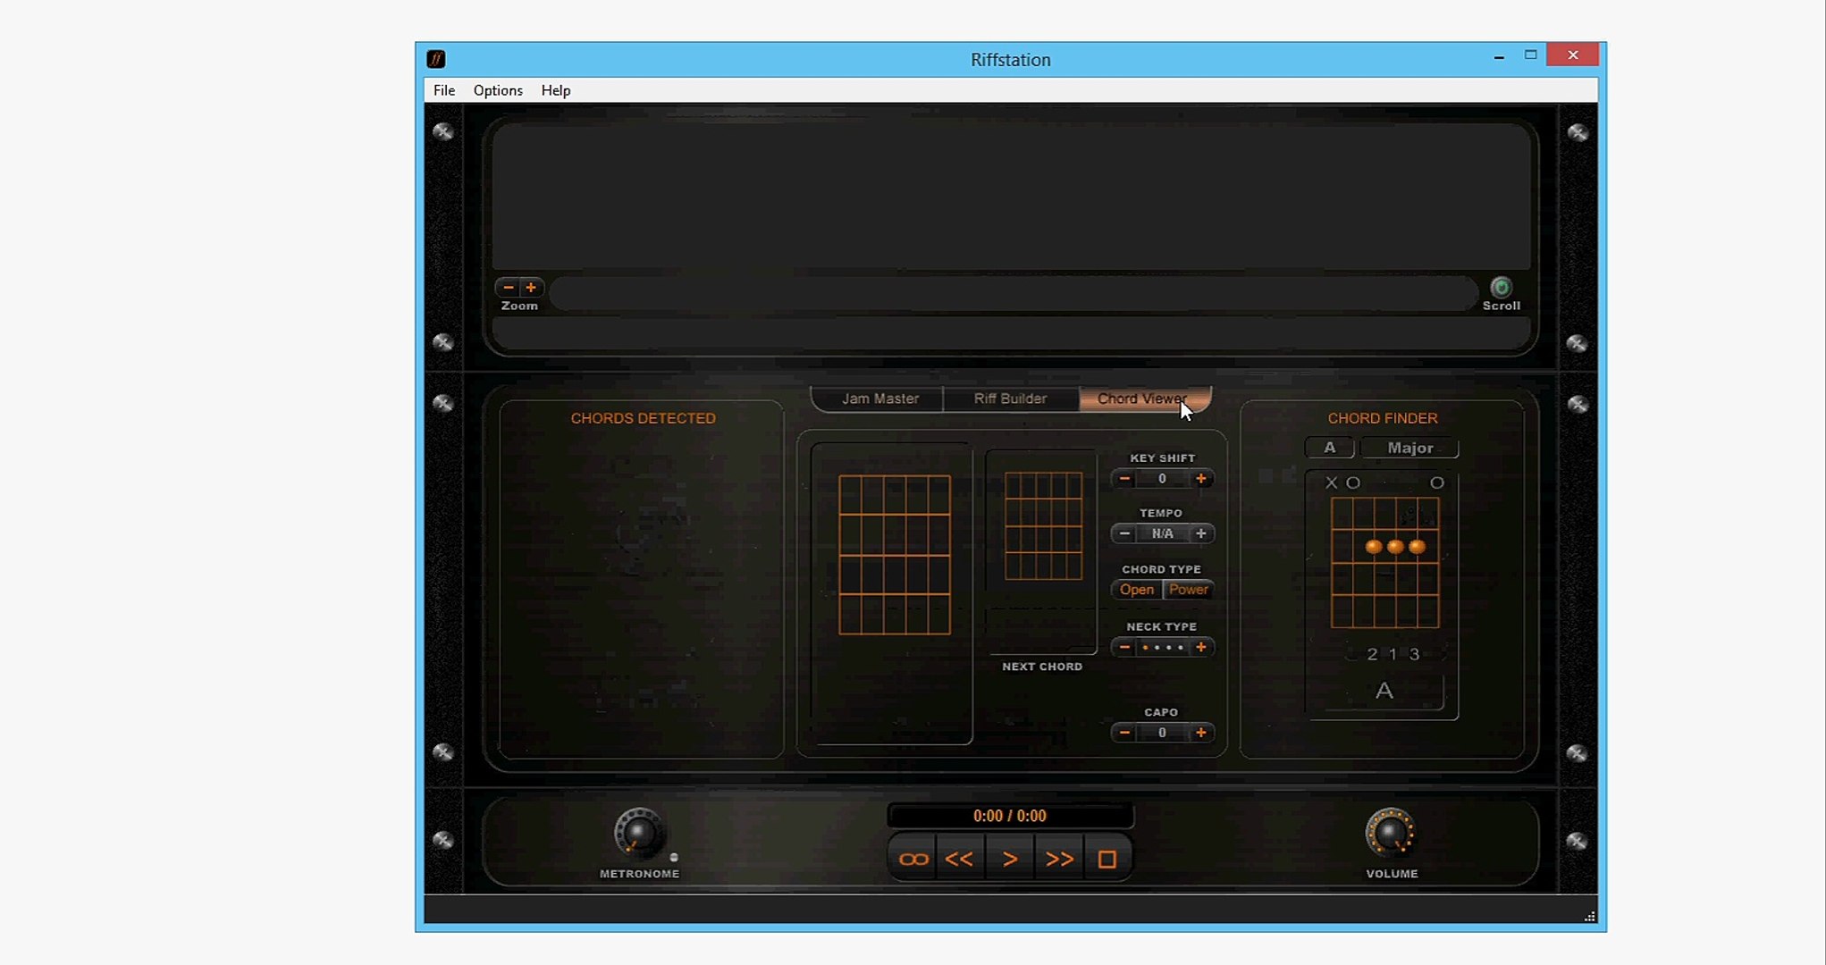Click the Metronome knob
The width and height of the screenshot is (1826, 965).
(639, 833)
